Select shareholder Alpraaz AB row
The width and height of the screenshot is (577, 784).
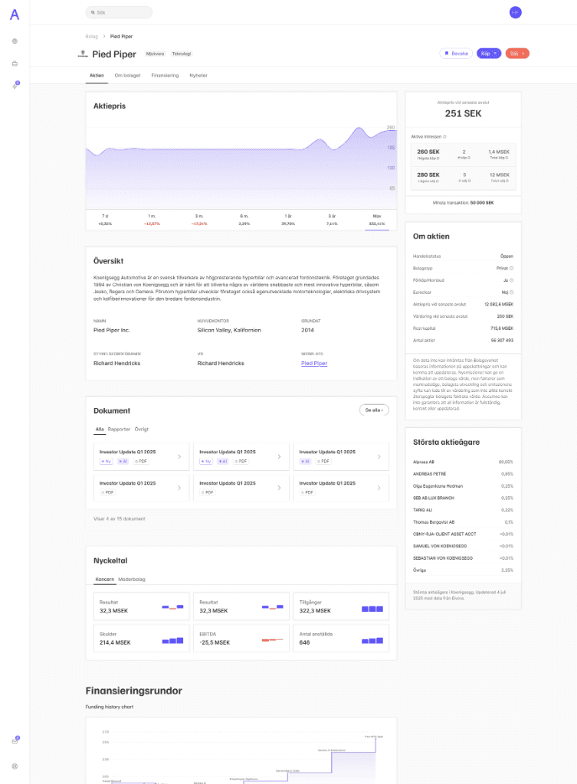(x=463, y=462)
